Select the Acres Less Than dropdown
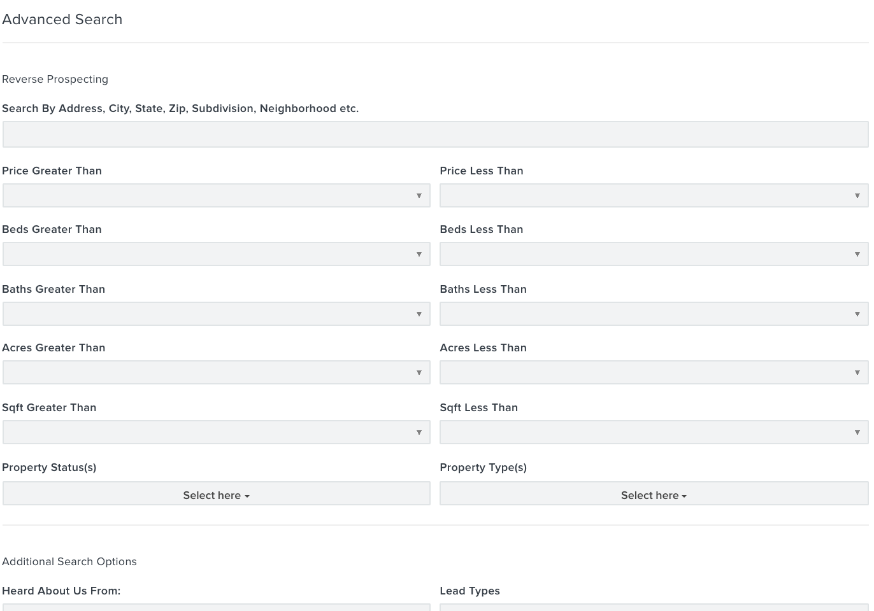Viewport: 874px width, 611px height. (x=654, y=372)
